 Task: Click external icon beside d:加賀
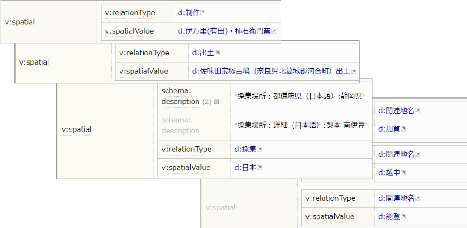(403, 129)
